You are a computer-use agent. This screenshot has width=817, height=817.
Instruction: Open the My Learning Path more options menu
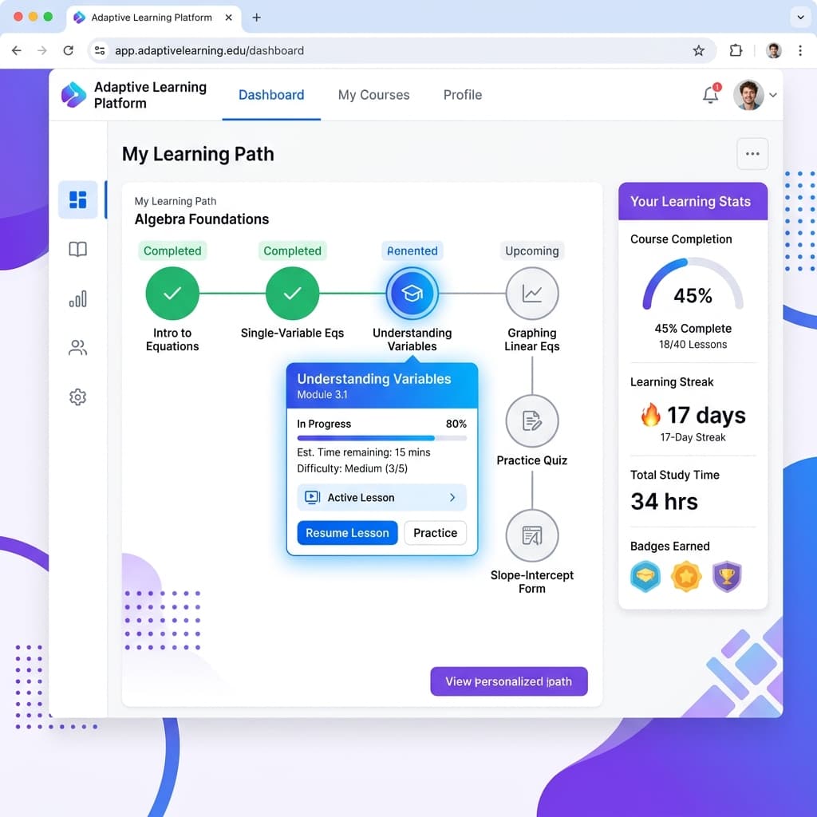pyautogui.click(x=752, y=154)
